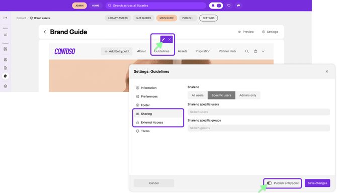Open the Library Assets tab
The height and width of the screenshot is (194, 337).
point(118,18)
